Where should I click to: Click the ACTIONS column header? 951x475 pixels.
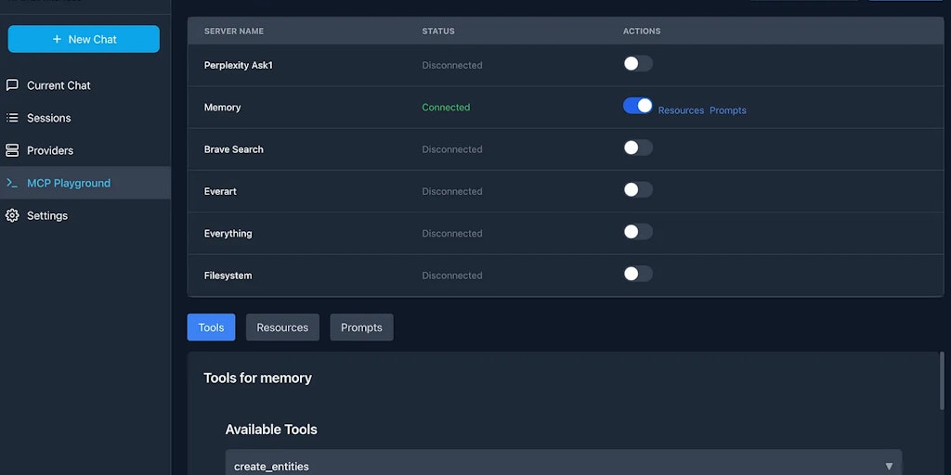point(642,31)
